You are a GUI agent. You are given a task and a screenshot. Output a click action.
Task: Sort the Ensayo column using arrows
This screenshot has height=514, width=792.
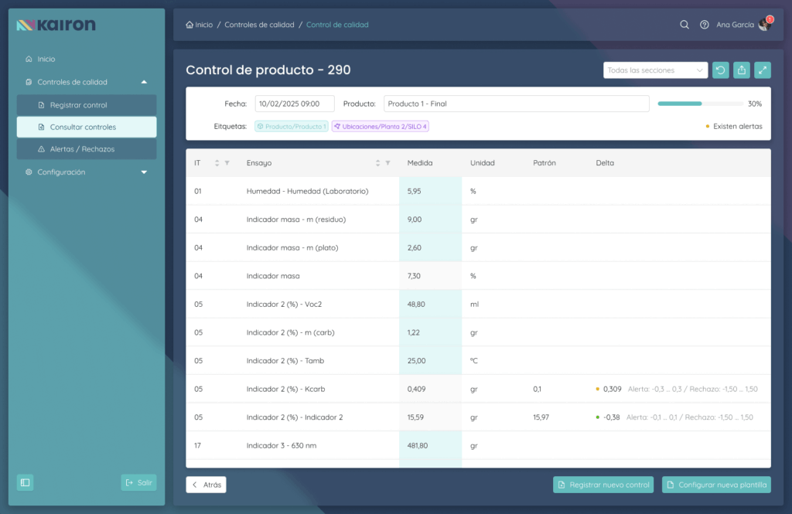click(x=377, y=163)
